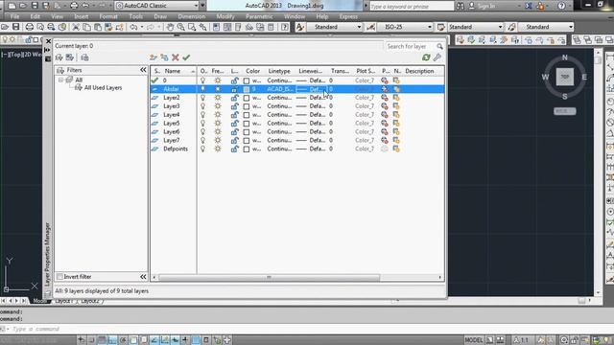The width and height of the screenshot is (614, 345).
Task: Open the color swatch for Layer2
Action: click(247, 98)
